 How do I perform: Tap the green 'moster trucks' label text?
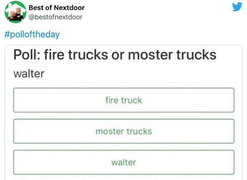tap(123, 131)
